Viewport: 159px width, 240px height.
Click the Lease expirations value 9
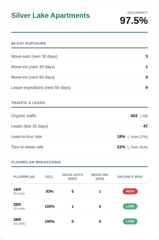147,88
